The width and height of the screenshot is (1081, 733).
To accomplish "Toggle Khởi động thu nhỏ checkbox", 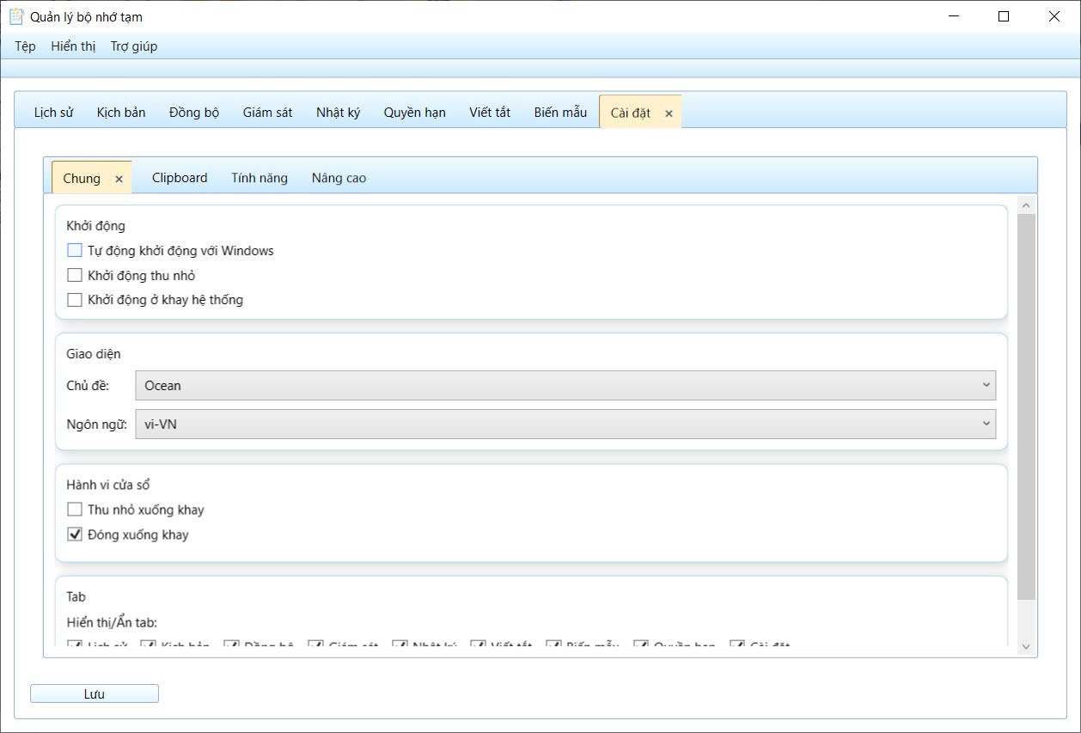I will [x=75, y=276].
